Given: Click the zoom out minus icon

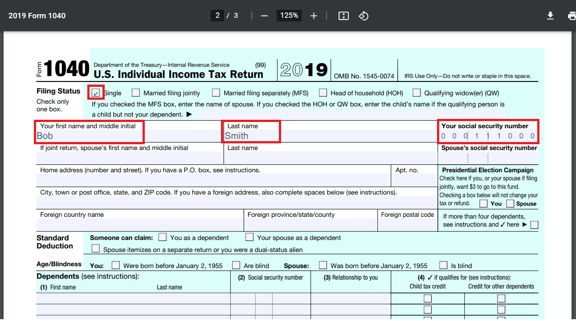Looking at the screenshot, I should (264, 16).
